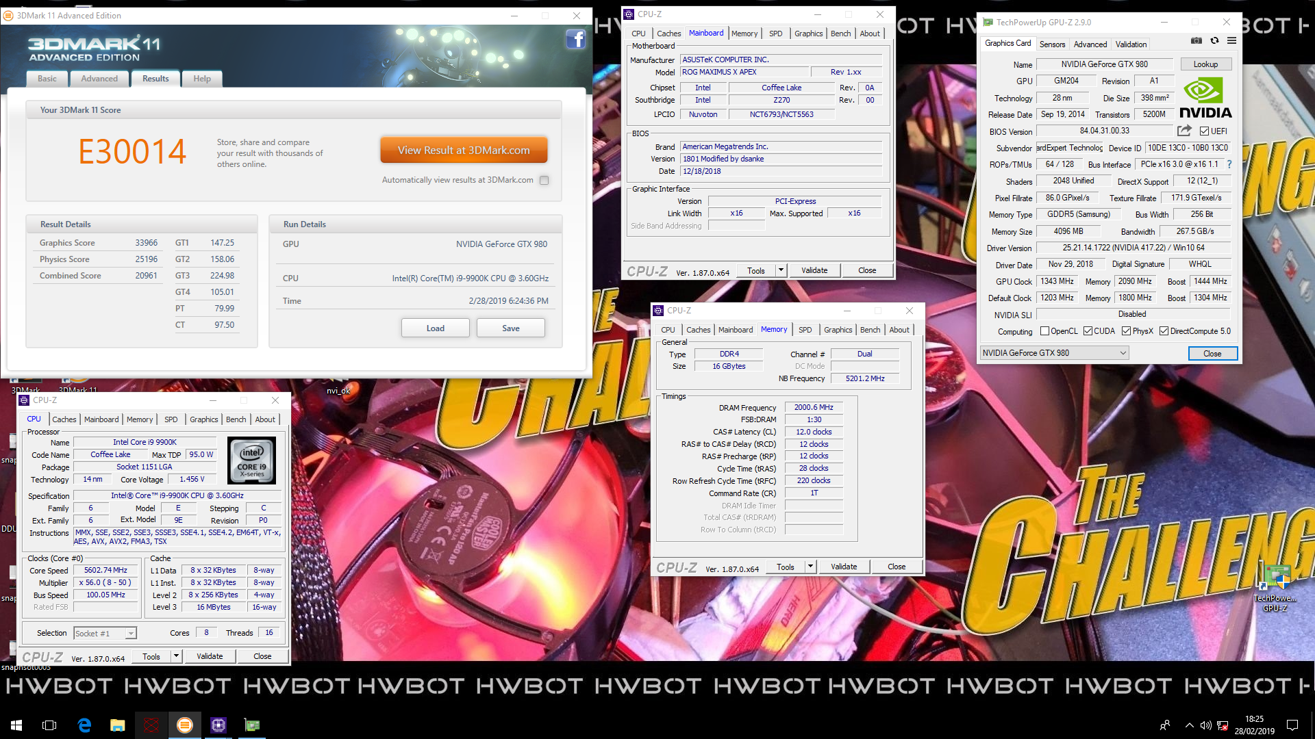The image size is (1315, 739).
Task: Open the Help tab in 3DMark 11
Action: [202, 79]
